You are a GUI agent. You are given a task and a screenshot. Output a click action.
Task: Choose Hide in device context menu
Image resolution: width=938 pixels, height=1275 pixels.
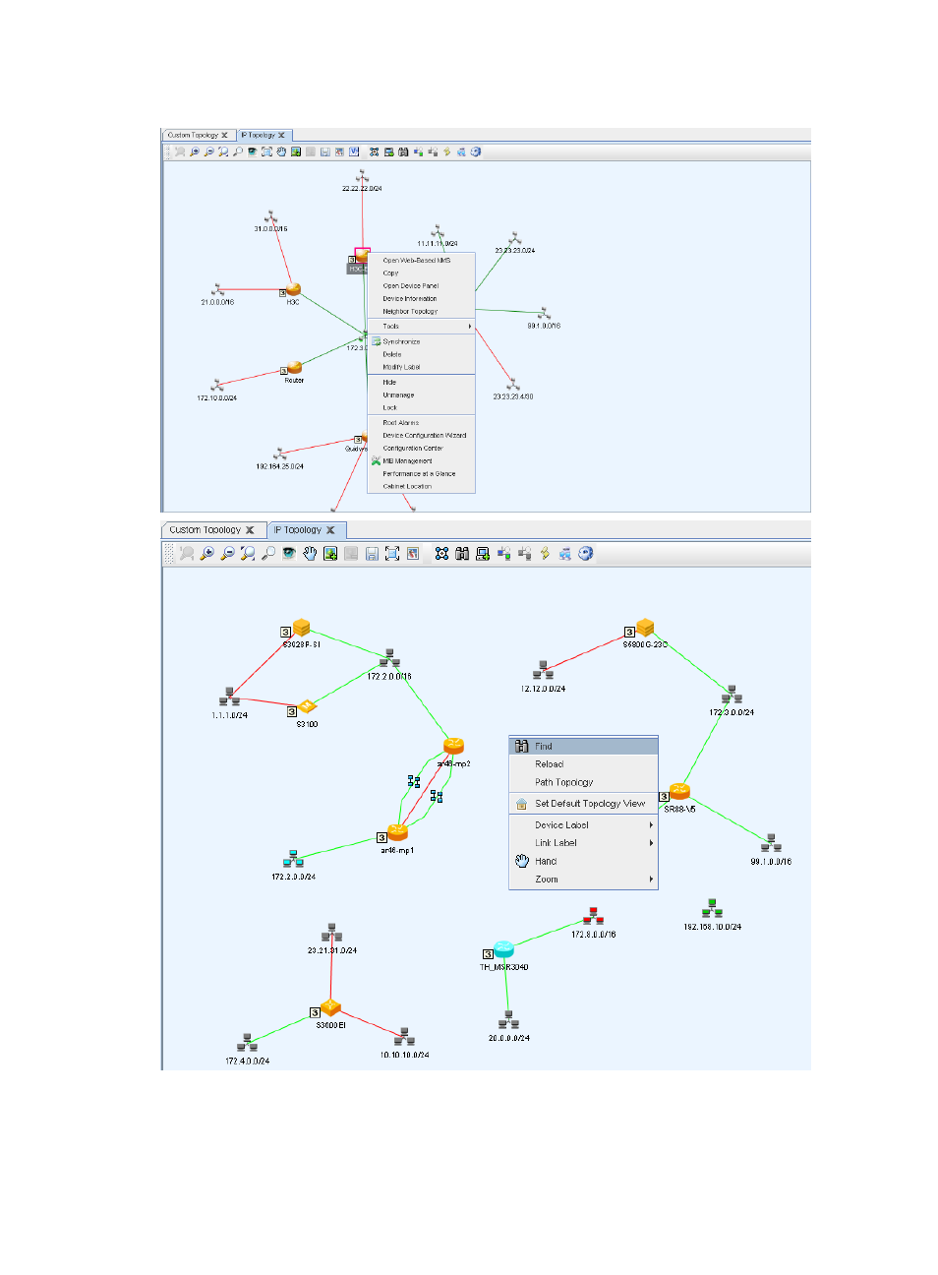pos(422,383)
